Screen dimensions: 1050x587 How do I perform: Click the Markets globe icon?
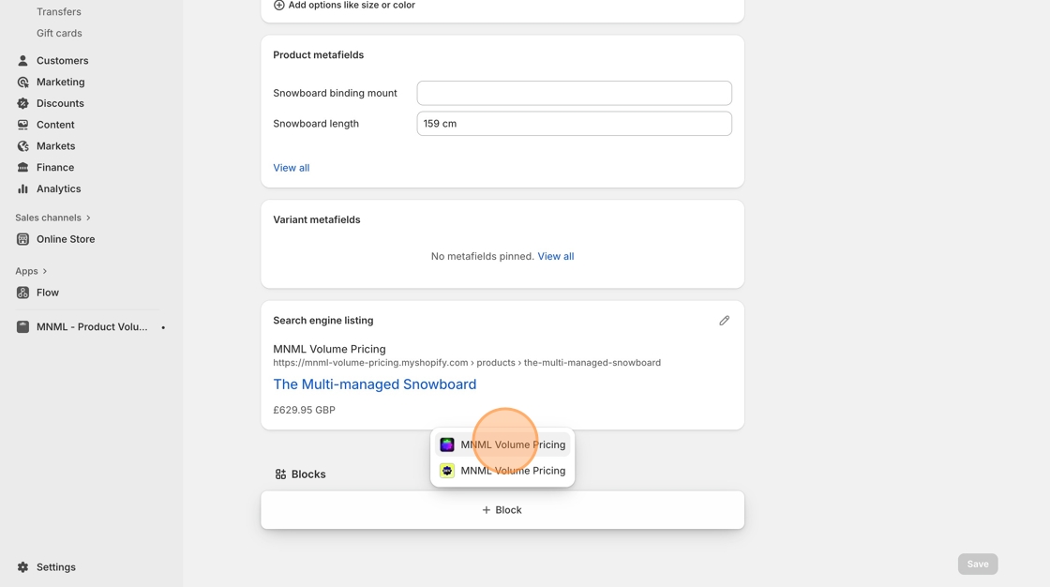tap(22, 146)
